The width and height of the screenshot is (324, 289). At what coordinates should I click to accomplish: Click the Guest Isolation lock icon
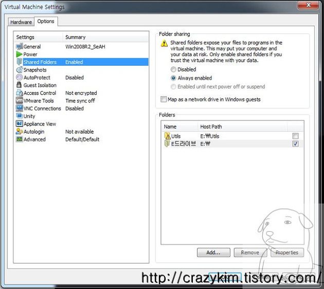[19, 85]
